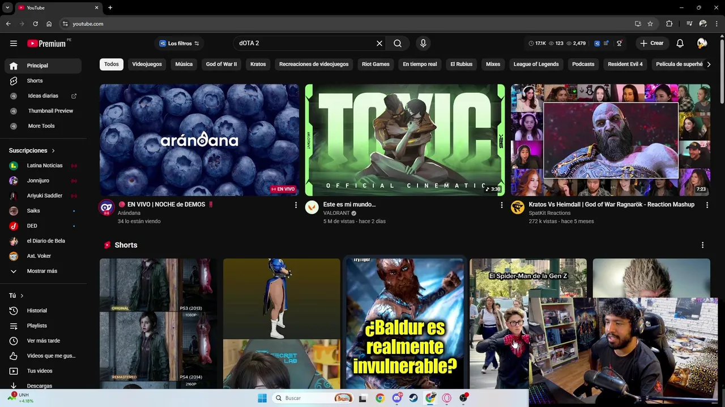Show more category chips with arrow

click(709, 64)
